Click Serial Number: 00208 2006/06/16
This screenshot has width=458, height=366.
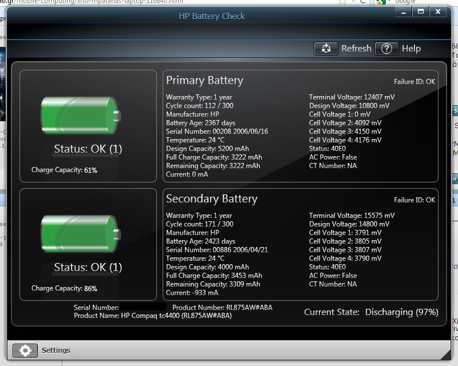point(217,132)
